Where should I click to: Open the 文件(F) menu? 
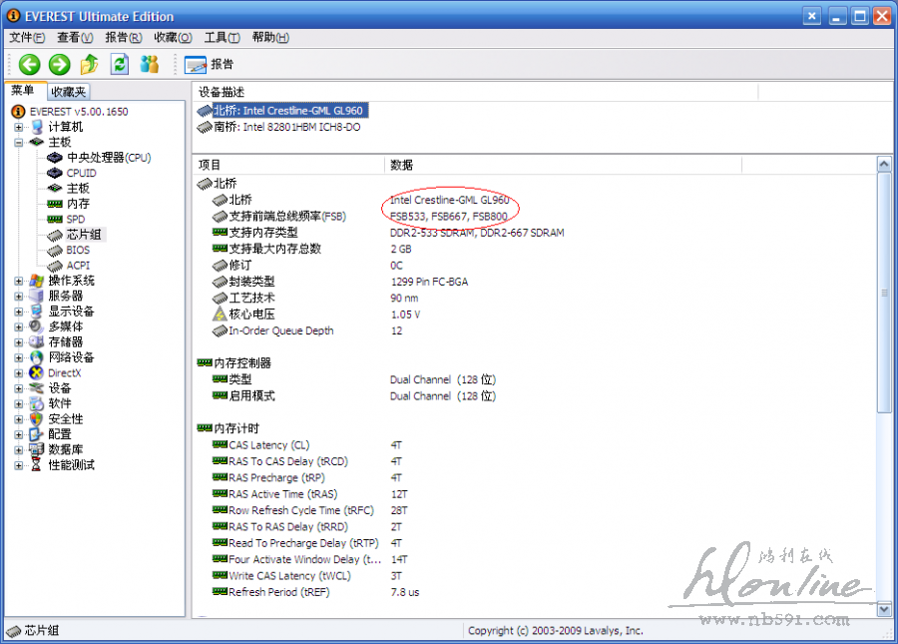click(x=27, y=38)
